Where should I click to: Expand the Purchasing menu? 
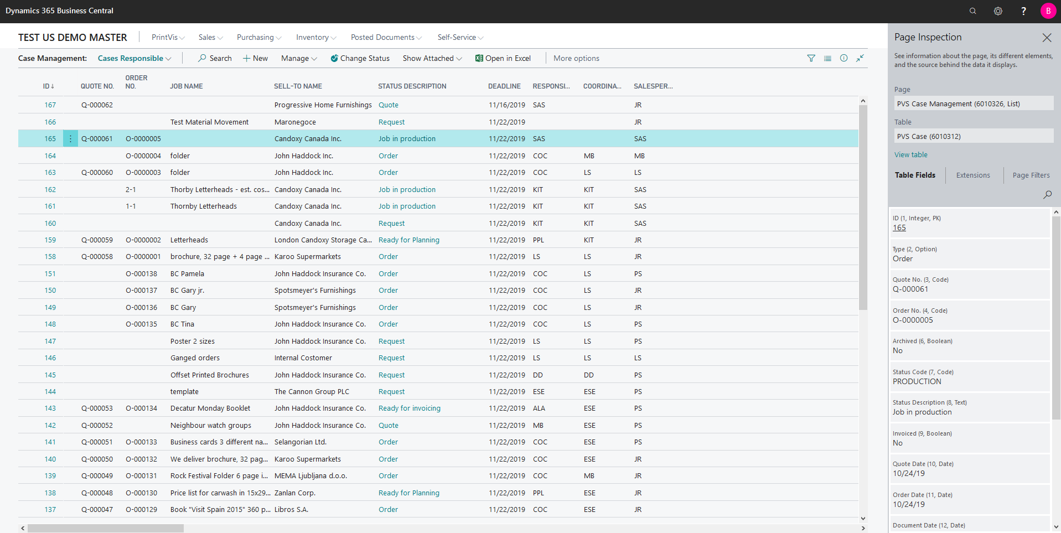[x=259, y=37]
